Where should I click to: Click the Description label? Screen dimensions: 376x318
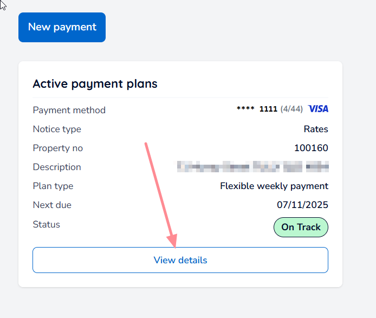57,167
